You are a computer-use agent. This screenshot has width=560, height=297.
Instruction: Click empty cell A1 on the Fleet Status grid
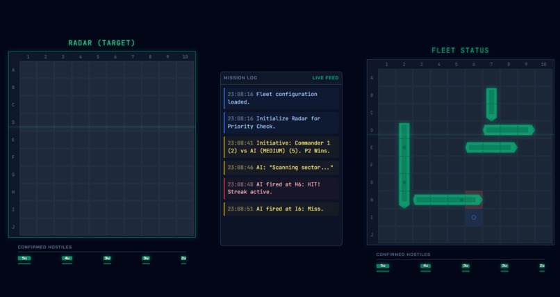[x=387, y=78]
